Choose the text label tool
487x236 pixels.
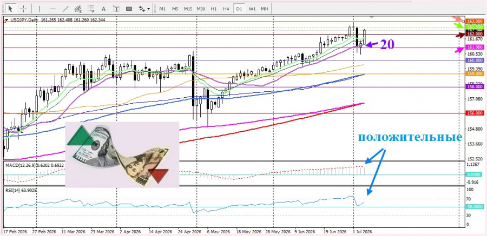coord(116,9)
